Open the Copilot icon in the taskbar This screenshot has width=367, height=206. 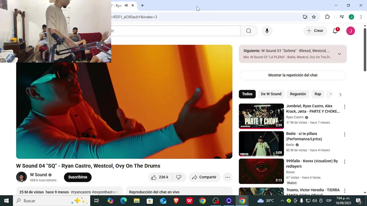pos(110,201)
